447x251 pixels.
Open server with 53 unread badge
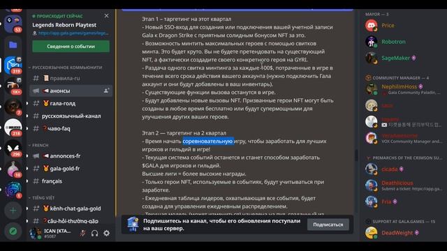(x=13, y=24)
